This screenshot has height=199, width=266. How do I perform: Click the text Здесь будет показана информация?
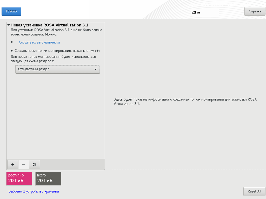141,99
